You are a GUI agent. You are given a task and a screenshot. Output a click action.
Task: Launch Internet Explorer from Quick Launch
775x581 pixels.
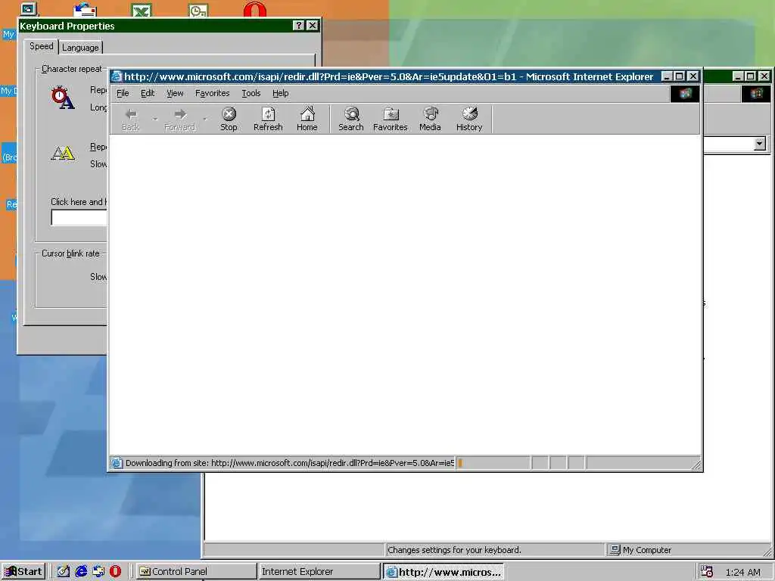coord(80,572)
